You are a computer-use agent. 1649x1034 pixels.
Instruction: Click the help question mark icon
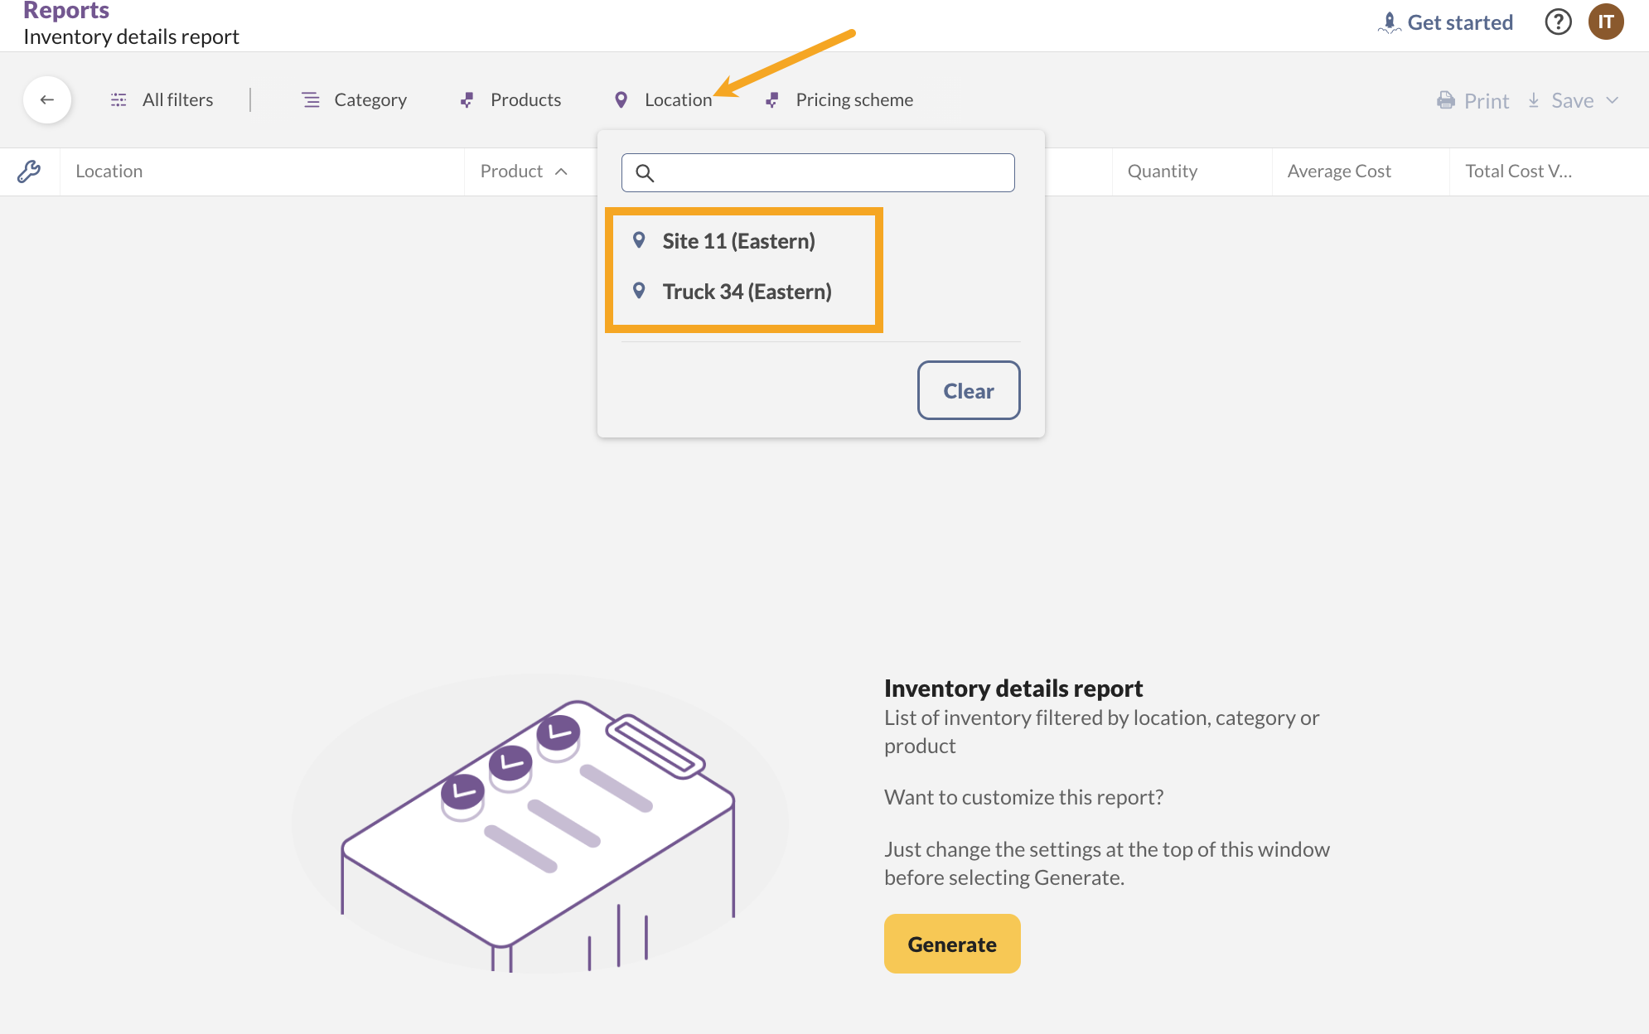[x=1558, y=22]
